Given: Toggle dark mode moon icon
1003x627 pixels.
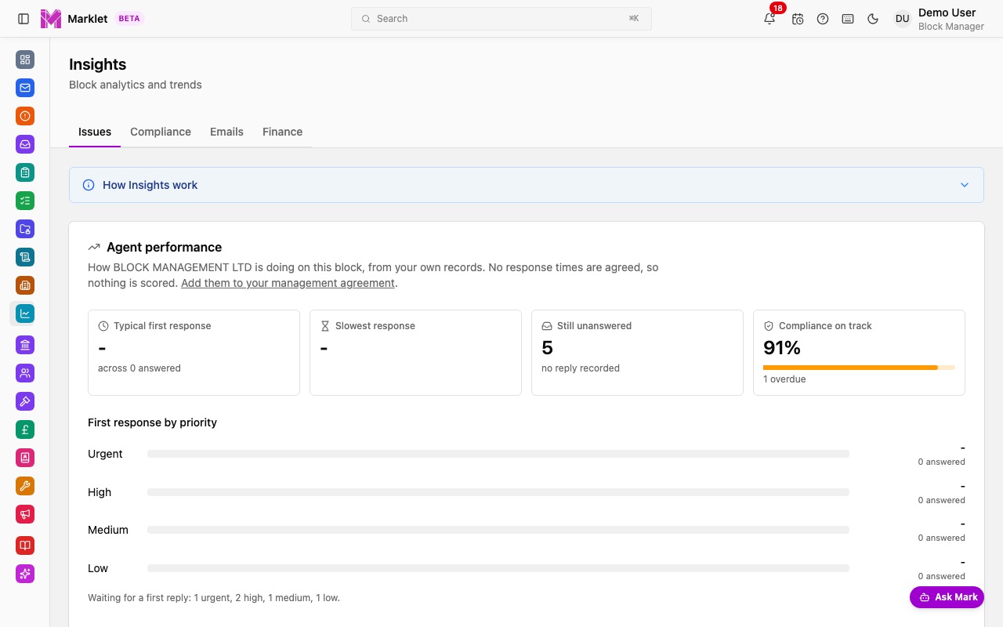Looking at the screenshot, I should 873,19.
